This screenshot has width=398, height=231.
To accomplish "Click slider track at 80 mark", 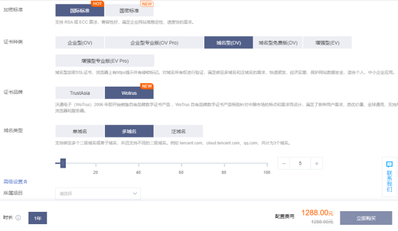I will (224, 163).
